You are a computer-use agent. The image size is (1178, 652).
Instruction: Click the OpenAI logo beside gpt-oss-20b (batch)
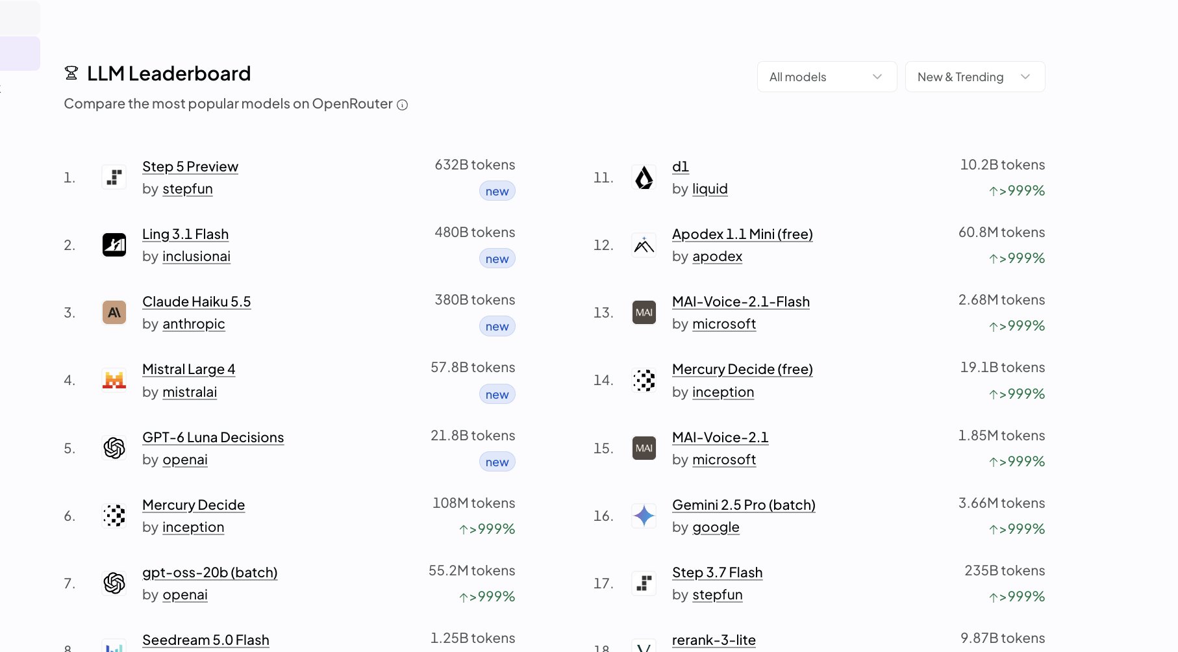(114, 583)
